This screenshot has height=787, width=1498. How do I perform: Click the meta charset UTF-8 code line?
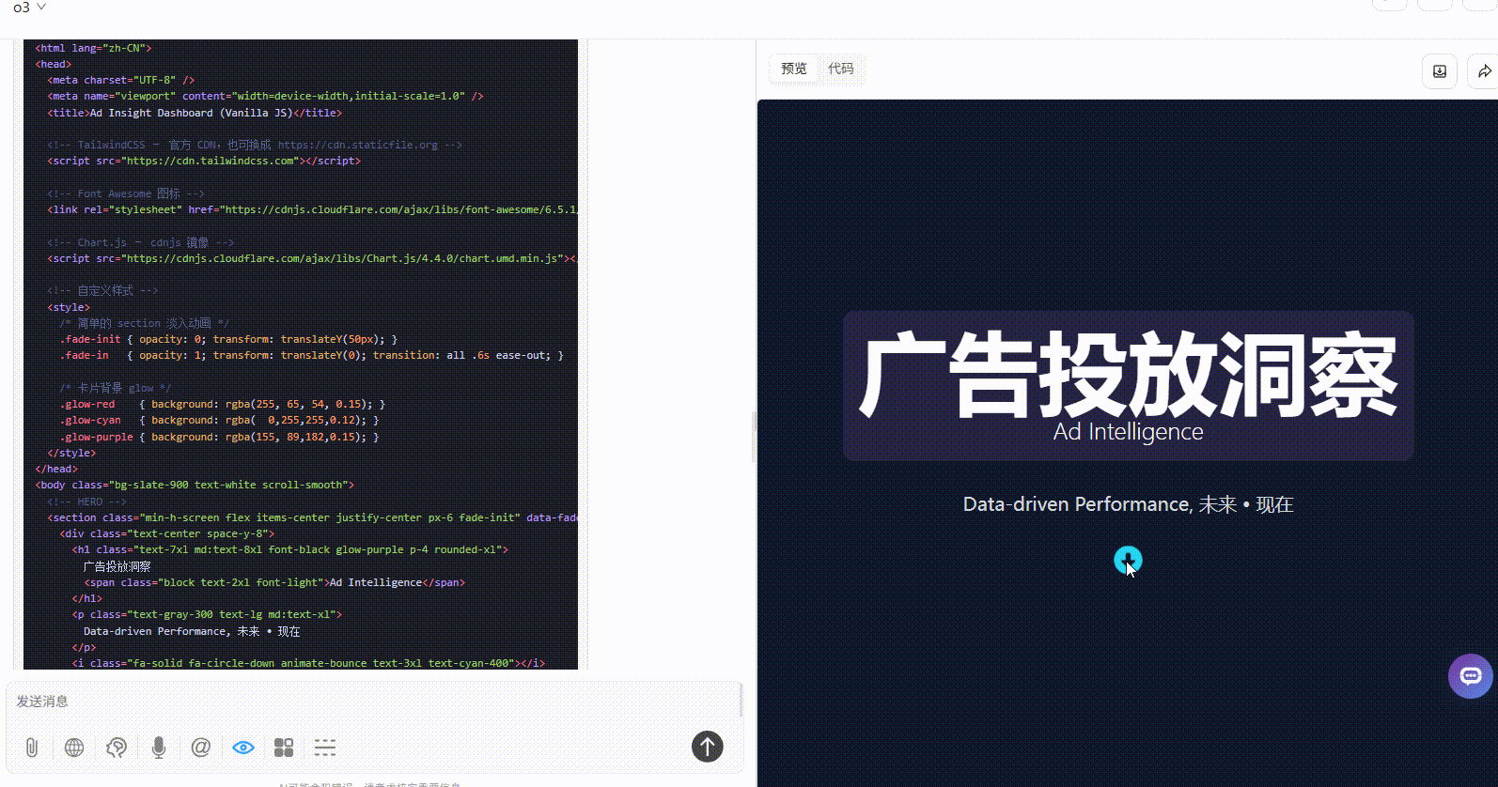[121, 80]
